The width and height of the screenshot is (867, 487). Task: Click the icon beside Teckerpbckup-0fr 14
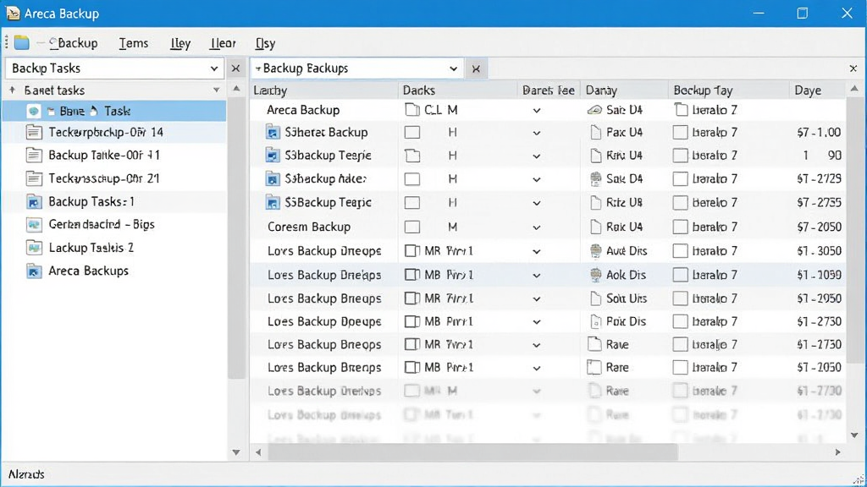(x=34, y=132)
